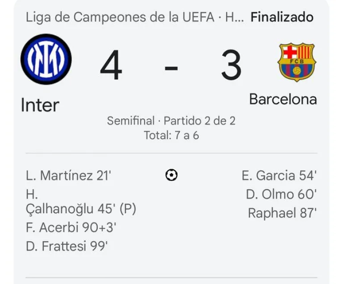Click the Inter club crest logo

[46, 59]
